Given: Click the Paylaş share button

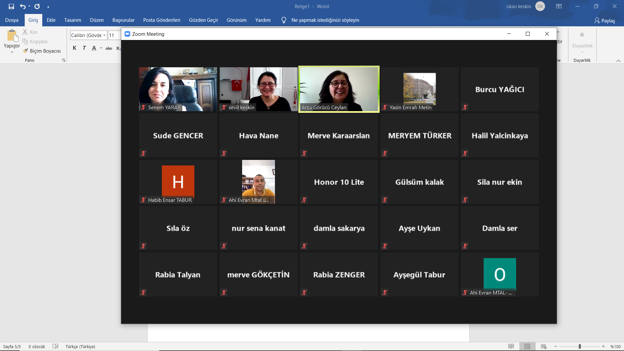Looking at the screenshot, I should pyautogui.click(x=604, y=20).
